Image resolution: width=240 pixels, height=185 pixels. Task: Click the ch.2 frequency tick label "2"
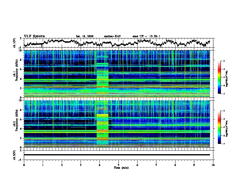click(21, 138)
